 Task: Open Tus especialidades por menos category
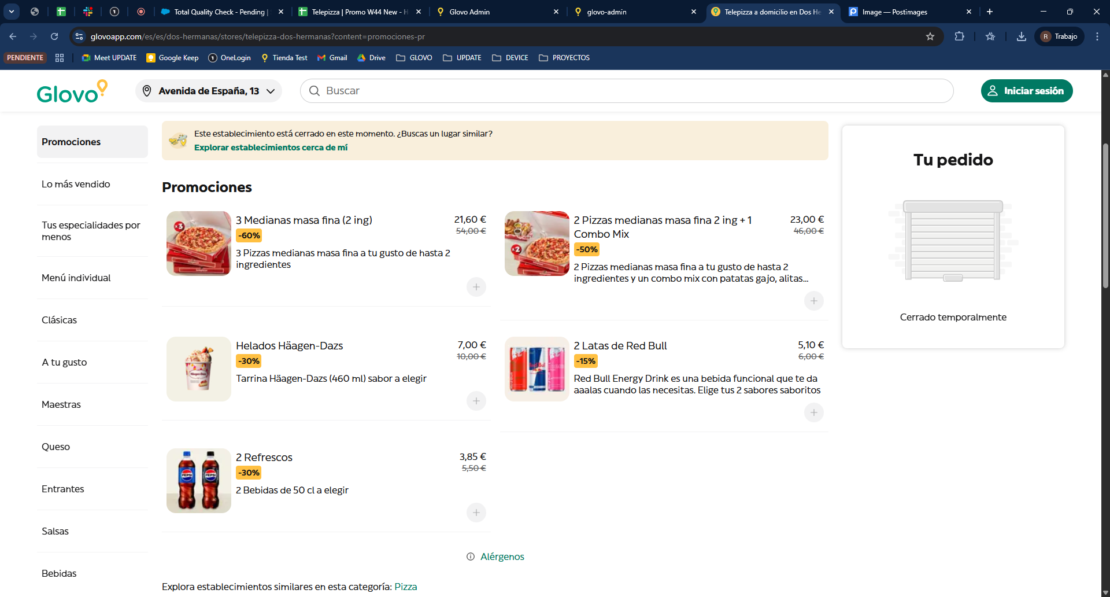pyautogui.click(x=92, y=231)
